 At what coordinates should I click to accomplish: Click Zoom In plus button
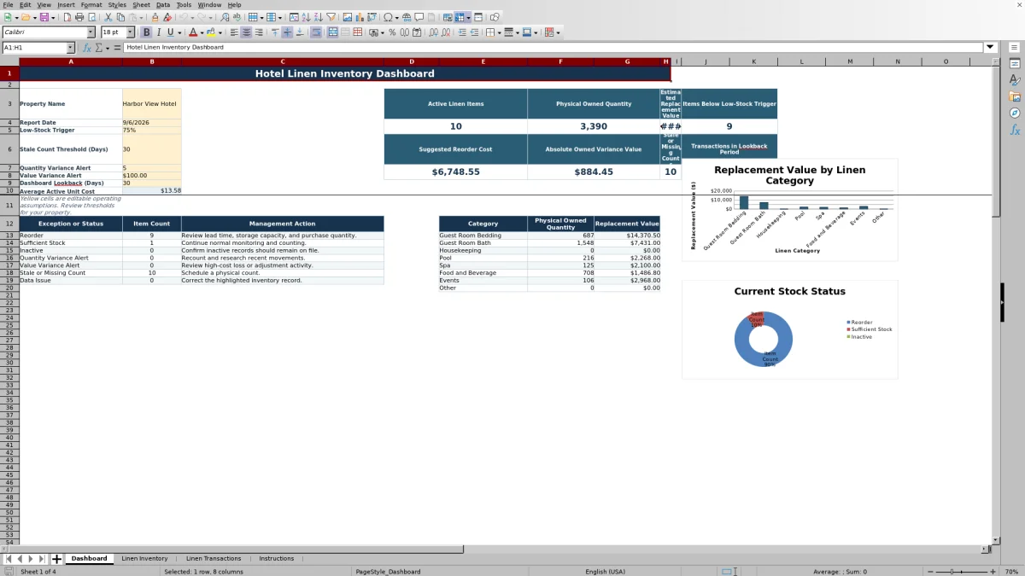click(991, 571)
